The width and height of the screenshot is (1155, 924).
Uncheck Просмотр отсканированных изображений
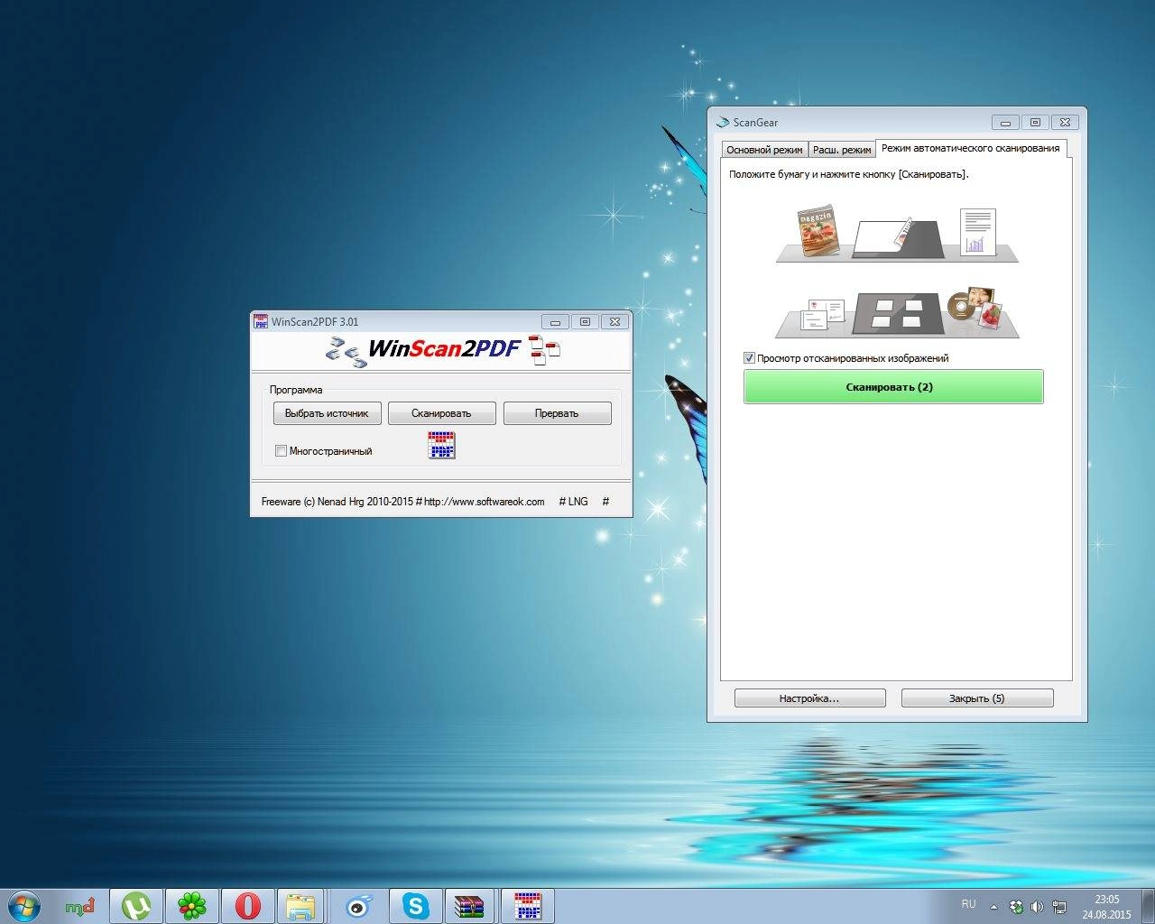[x=749, y=358]
